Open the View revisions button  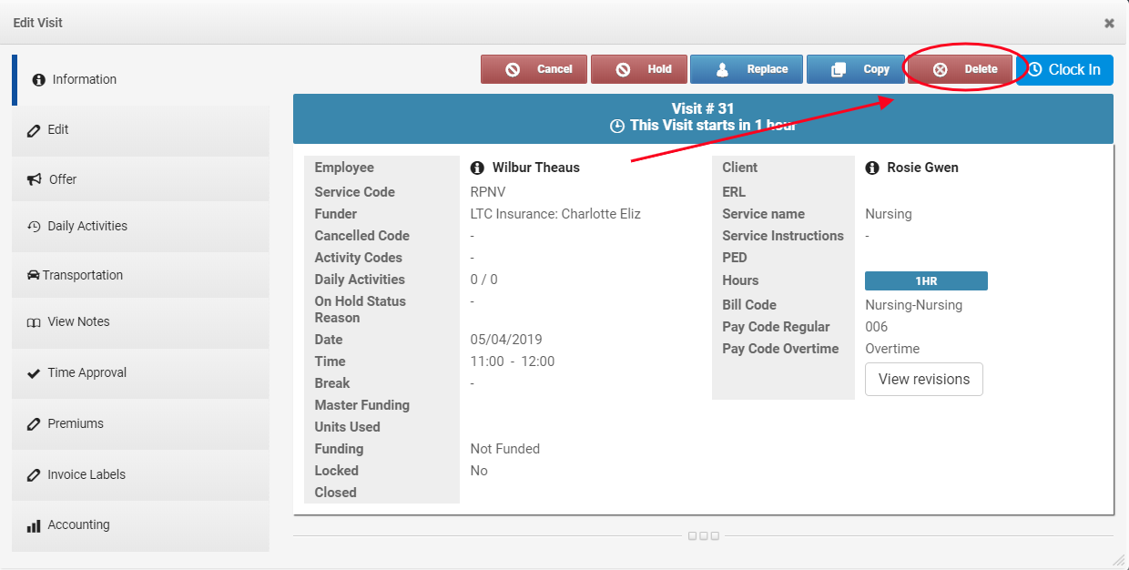tap(923, 380)
